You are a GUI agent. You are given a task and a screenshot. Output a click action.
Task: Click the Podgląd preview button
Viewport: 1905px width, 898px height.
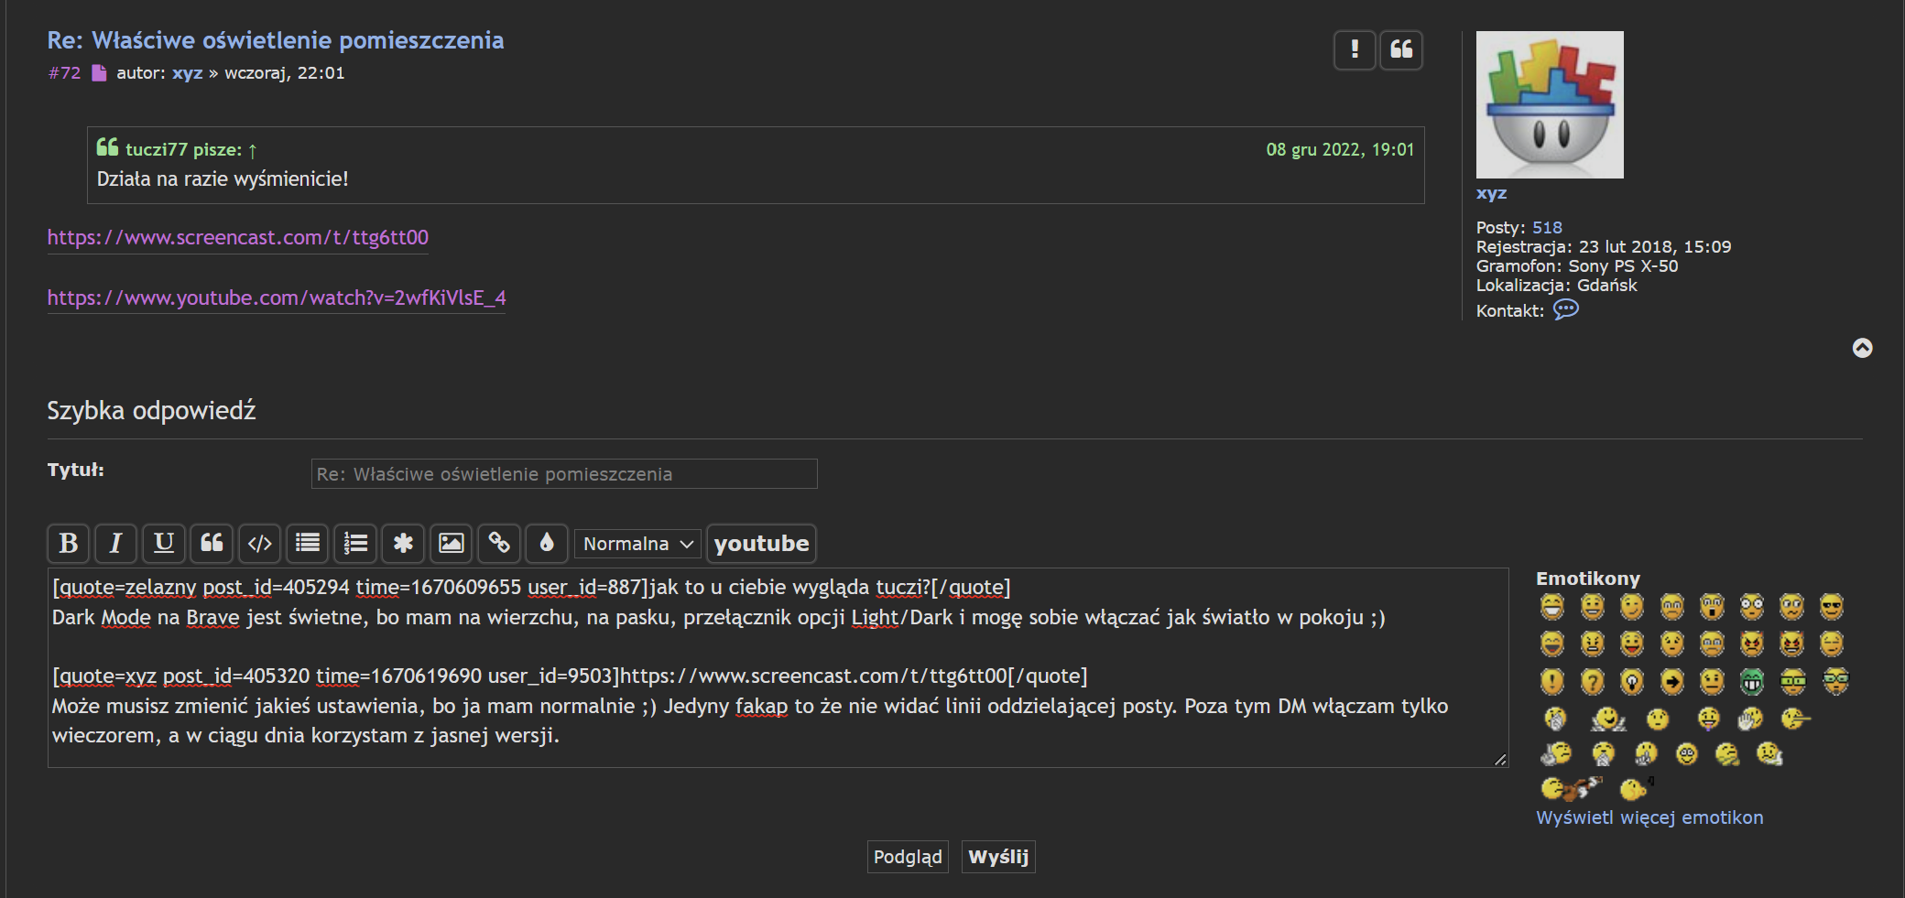pyautogui.click(x=907, y=857)
